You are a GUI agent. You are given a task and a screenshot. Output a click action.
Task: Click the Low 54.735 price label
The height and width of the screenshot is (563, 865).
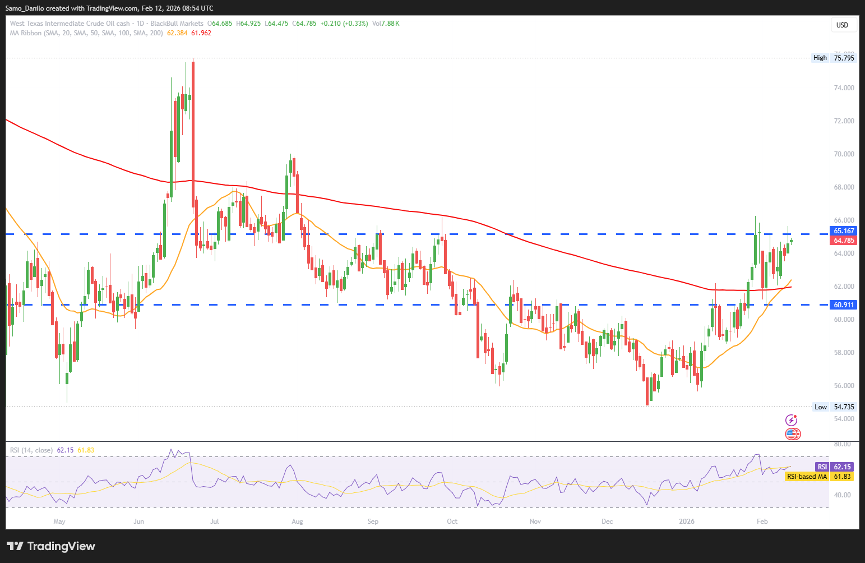click(x=834, y=407)
